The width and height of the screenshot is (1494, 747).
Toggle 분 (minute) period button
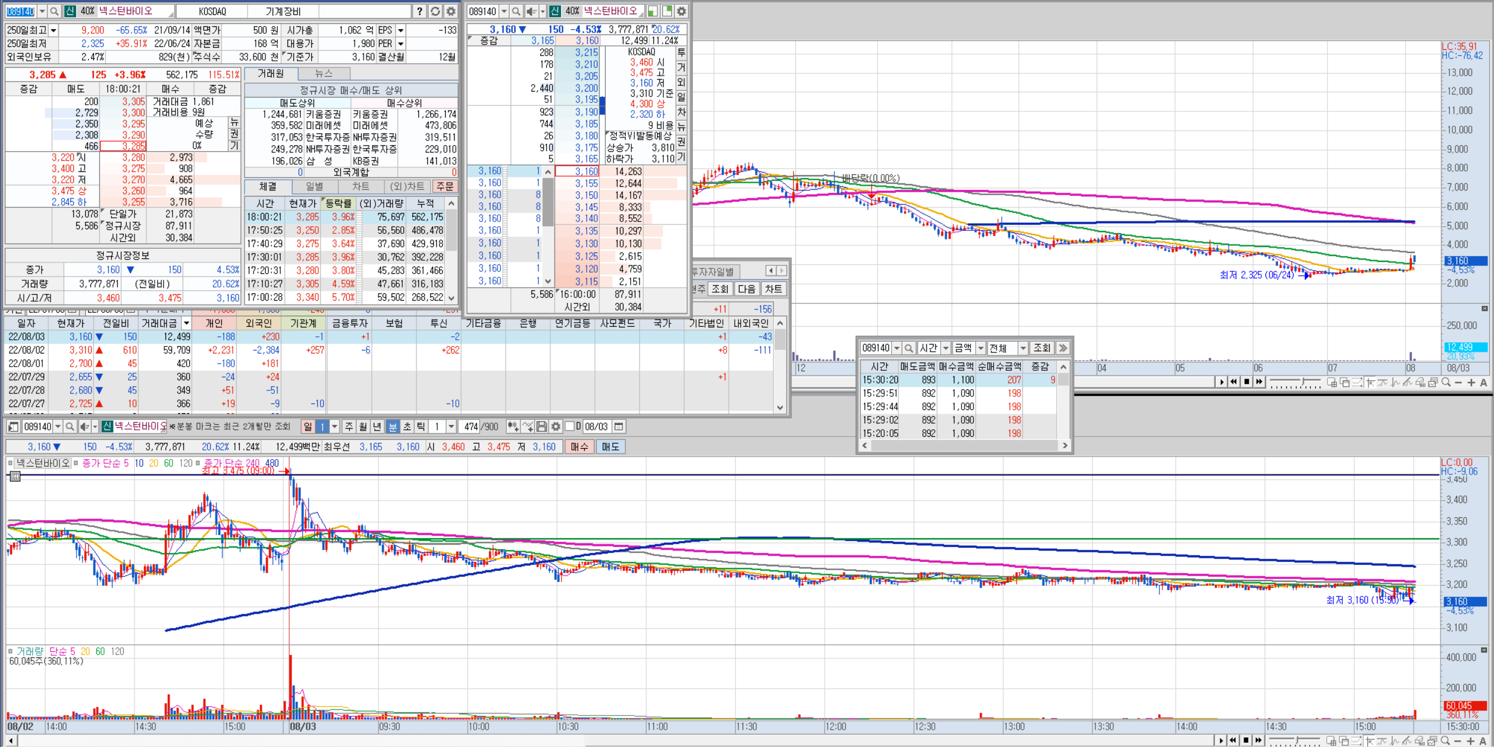pyautogui.click(x=393, y=427)
